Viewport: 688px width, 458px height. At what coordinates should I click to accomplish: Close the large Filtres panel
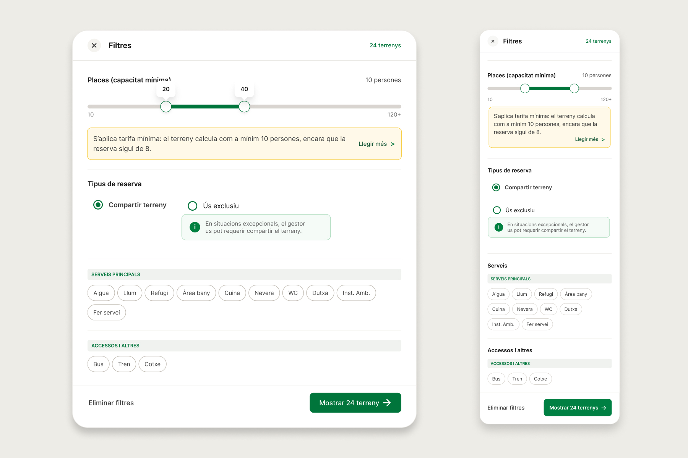[94, 45]
